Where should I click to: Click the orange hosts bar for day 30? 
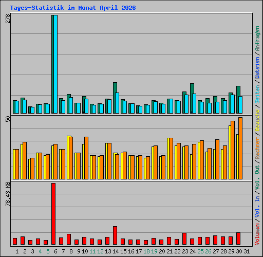point(240,149)
